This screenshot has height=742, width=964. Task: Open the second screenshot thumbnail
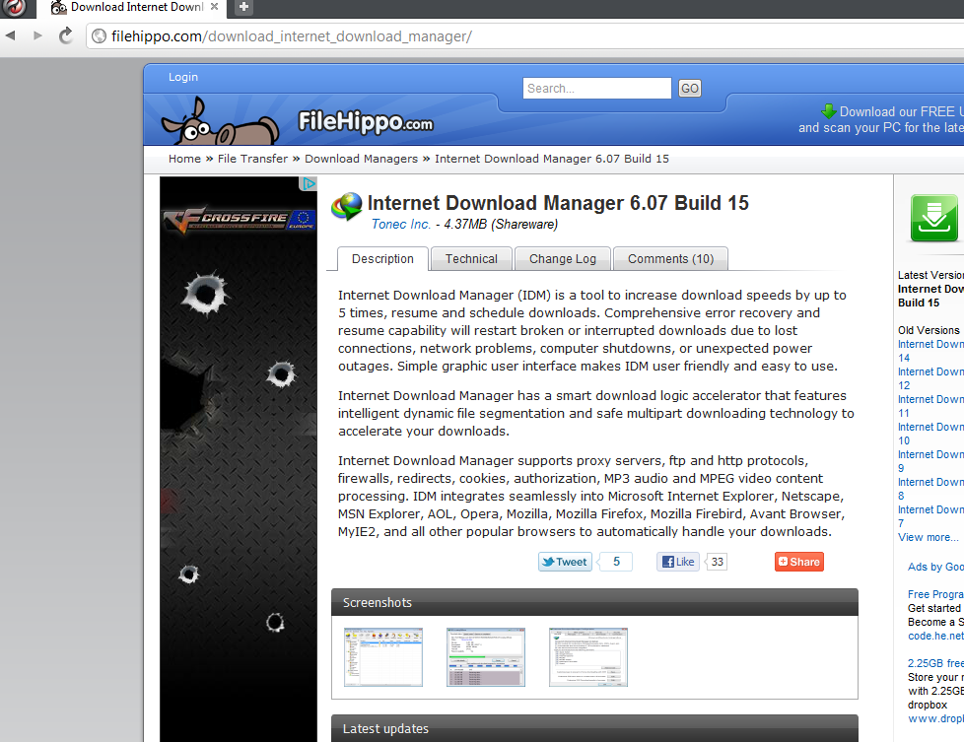pyautogui.click(x=486, y=657)
